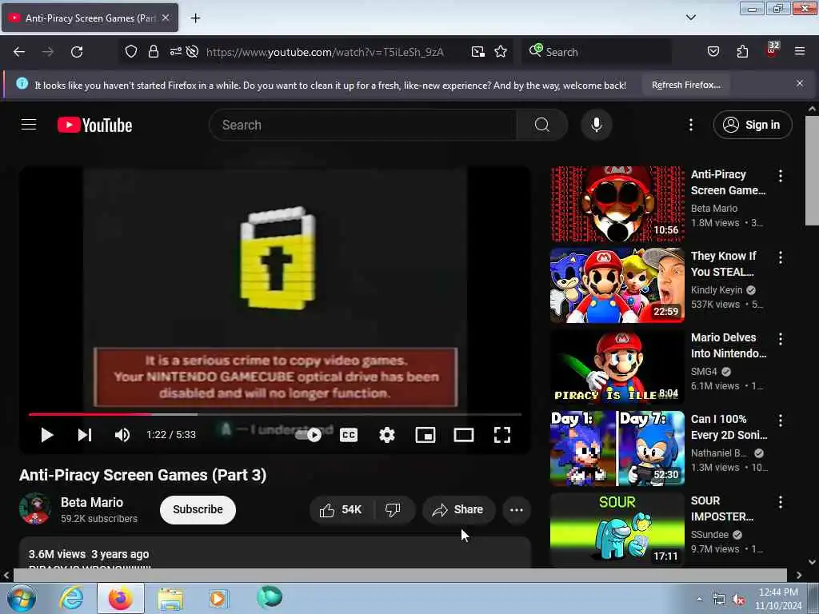
Task: Open the YouTube guide hamburger menu
Action: click(x=29, y=125)
